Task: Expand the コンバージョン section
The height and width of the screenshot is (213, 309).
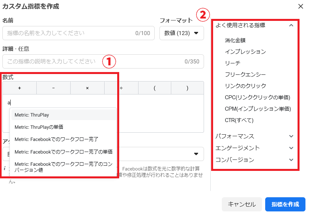Action: pos(291,160)
